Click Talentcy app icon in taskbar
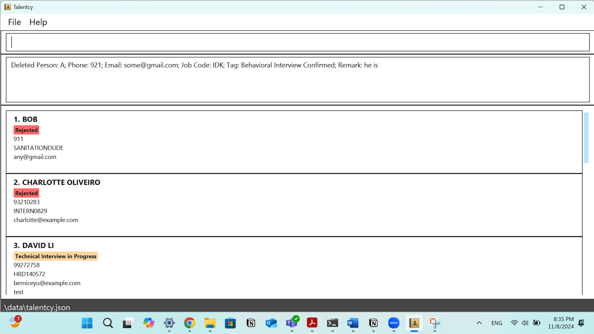The width and height of the screenshot is (594, 334). [x=414, y=323]
